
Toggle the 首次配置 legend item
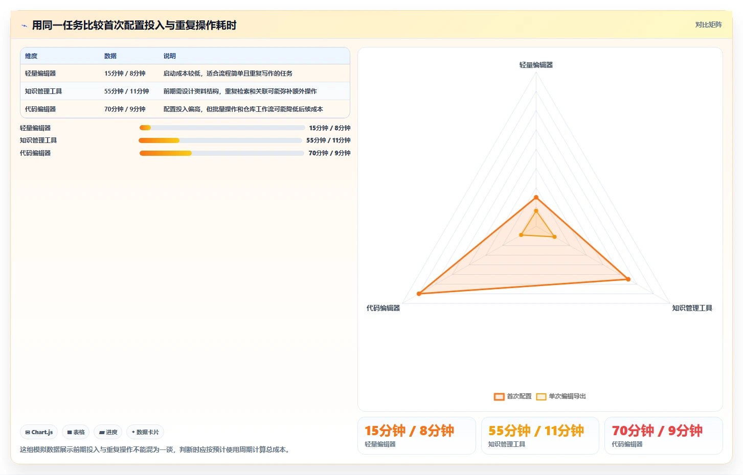tap(513, 396)
